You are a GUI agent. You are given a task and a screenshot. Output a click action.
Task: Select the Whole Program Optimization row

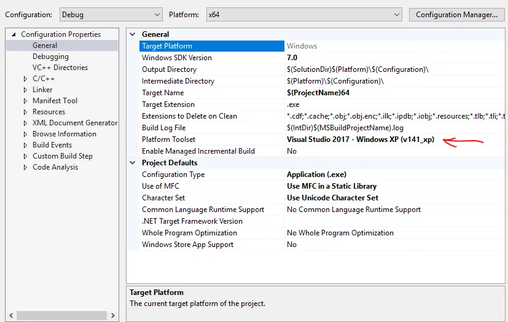pyautogui.click(x=189, y=233)
